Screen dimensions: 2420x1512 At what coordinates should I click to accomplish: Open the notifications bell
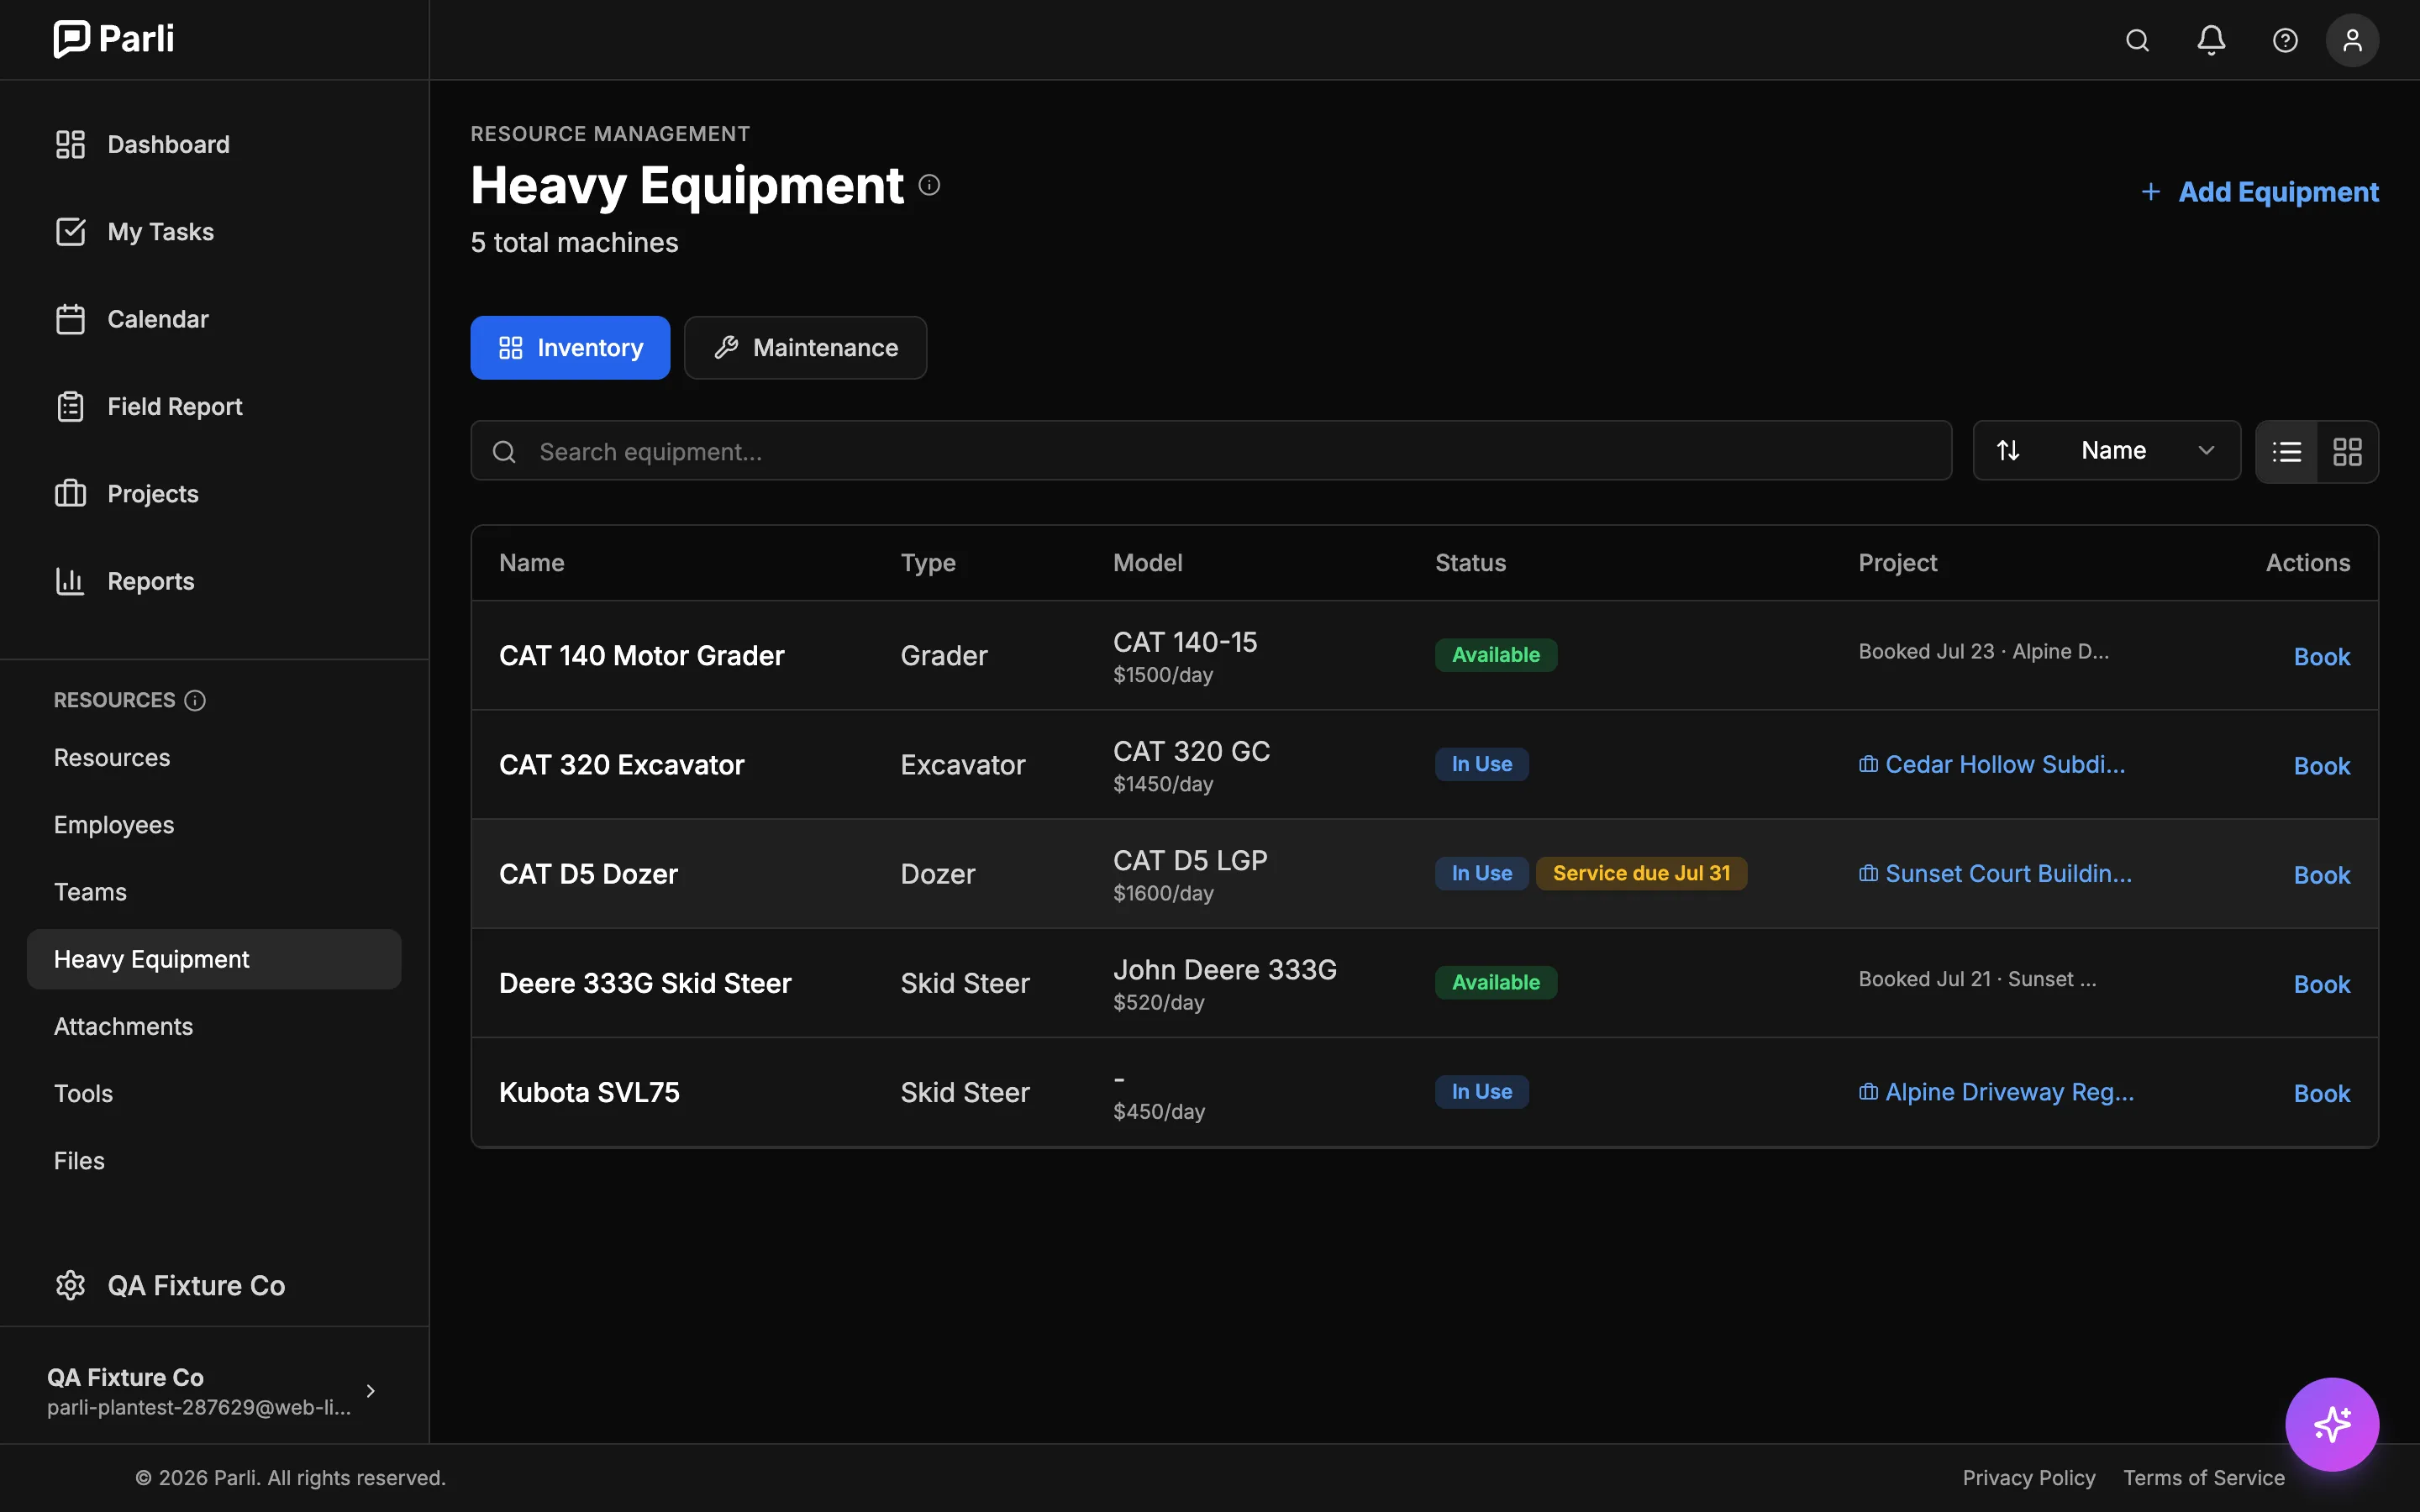[2211, 40]
